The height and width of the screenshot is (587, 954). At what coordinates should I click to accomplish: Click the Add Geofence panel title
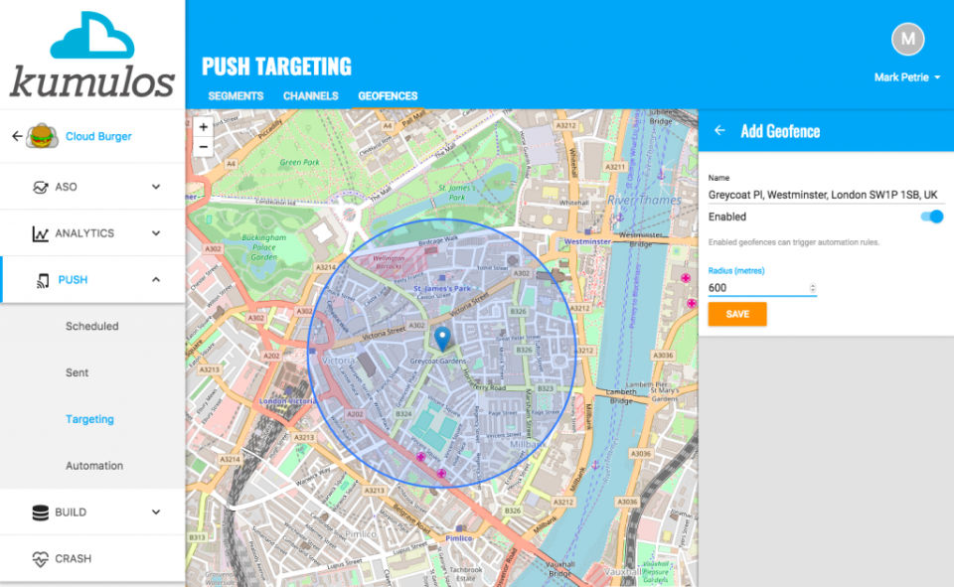coord(780,131)
